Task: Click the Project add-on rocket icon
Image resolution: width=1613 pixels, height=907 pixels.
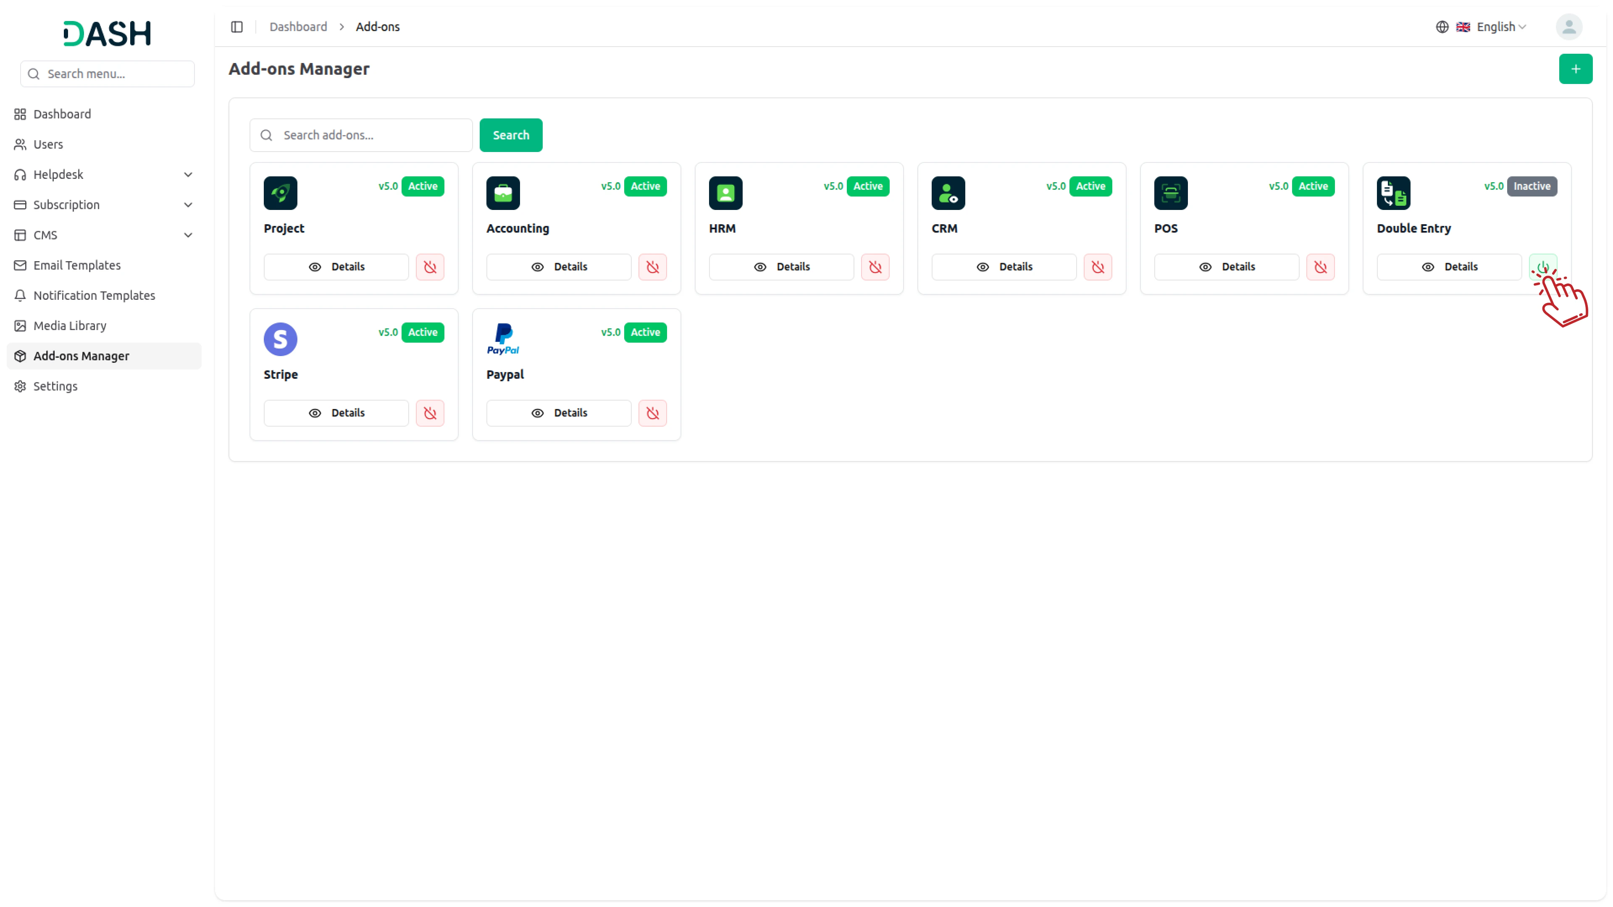Action: pyautogui.click(x=280, y=193)
